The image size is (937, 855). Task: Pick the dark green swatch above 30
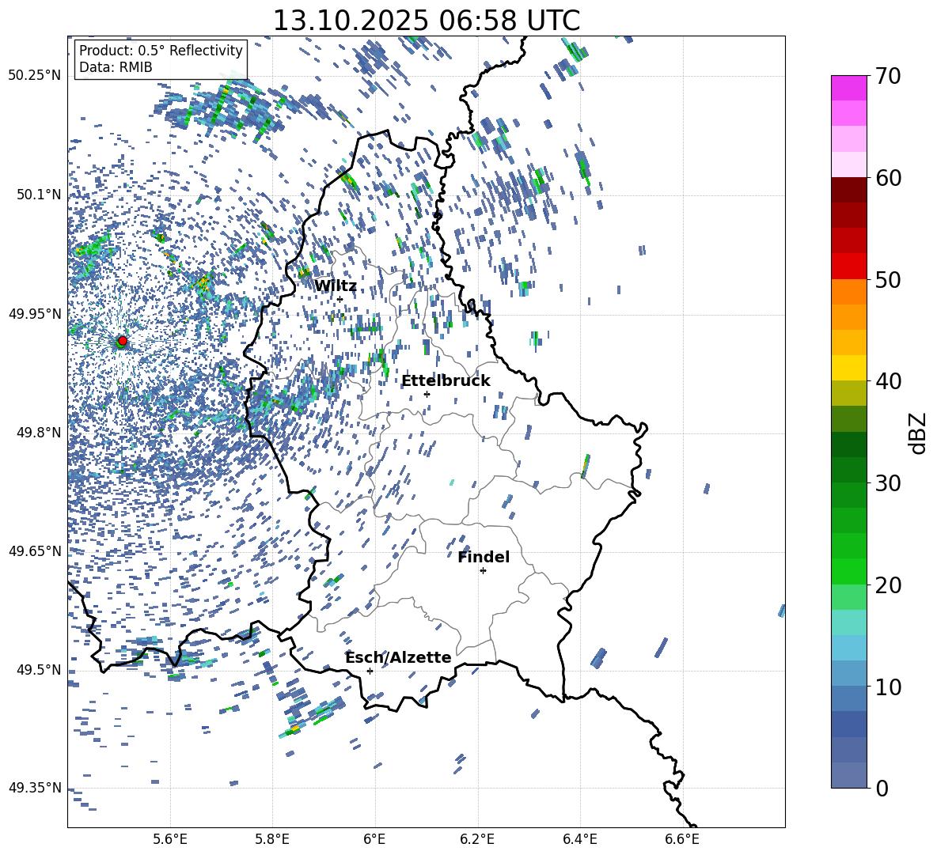coord(848,469)
